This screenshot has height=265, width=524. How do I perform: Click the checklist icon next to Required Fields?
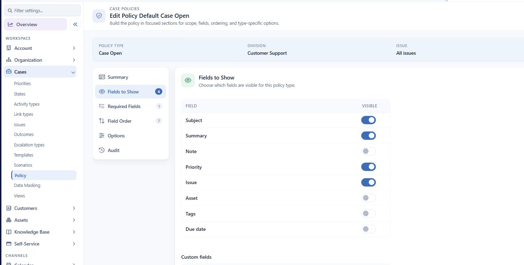(x=102, y=106)
